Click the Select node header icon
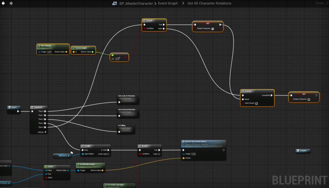 tap(46, 167)
